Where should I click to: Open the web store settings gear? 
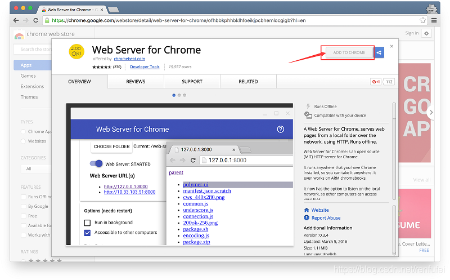[x=426, y=33]
